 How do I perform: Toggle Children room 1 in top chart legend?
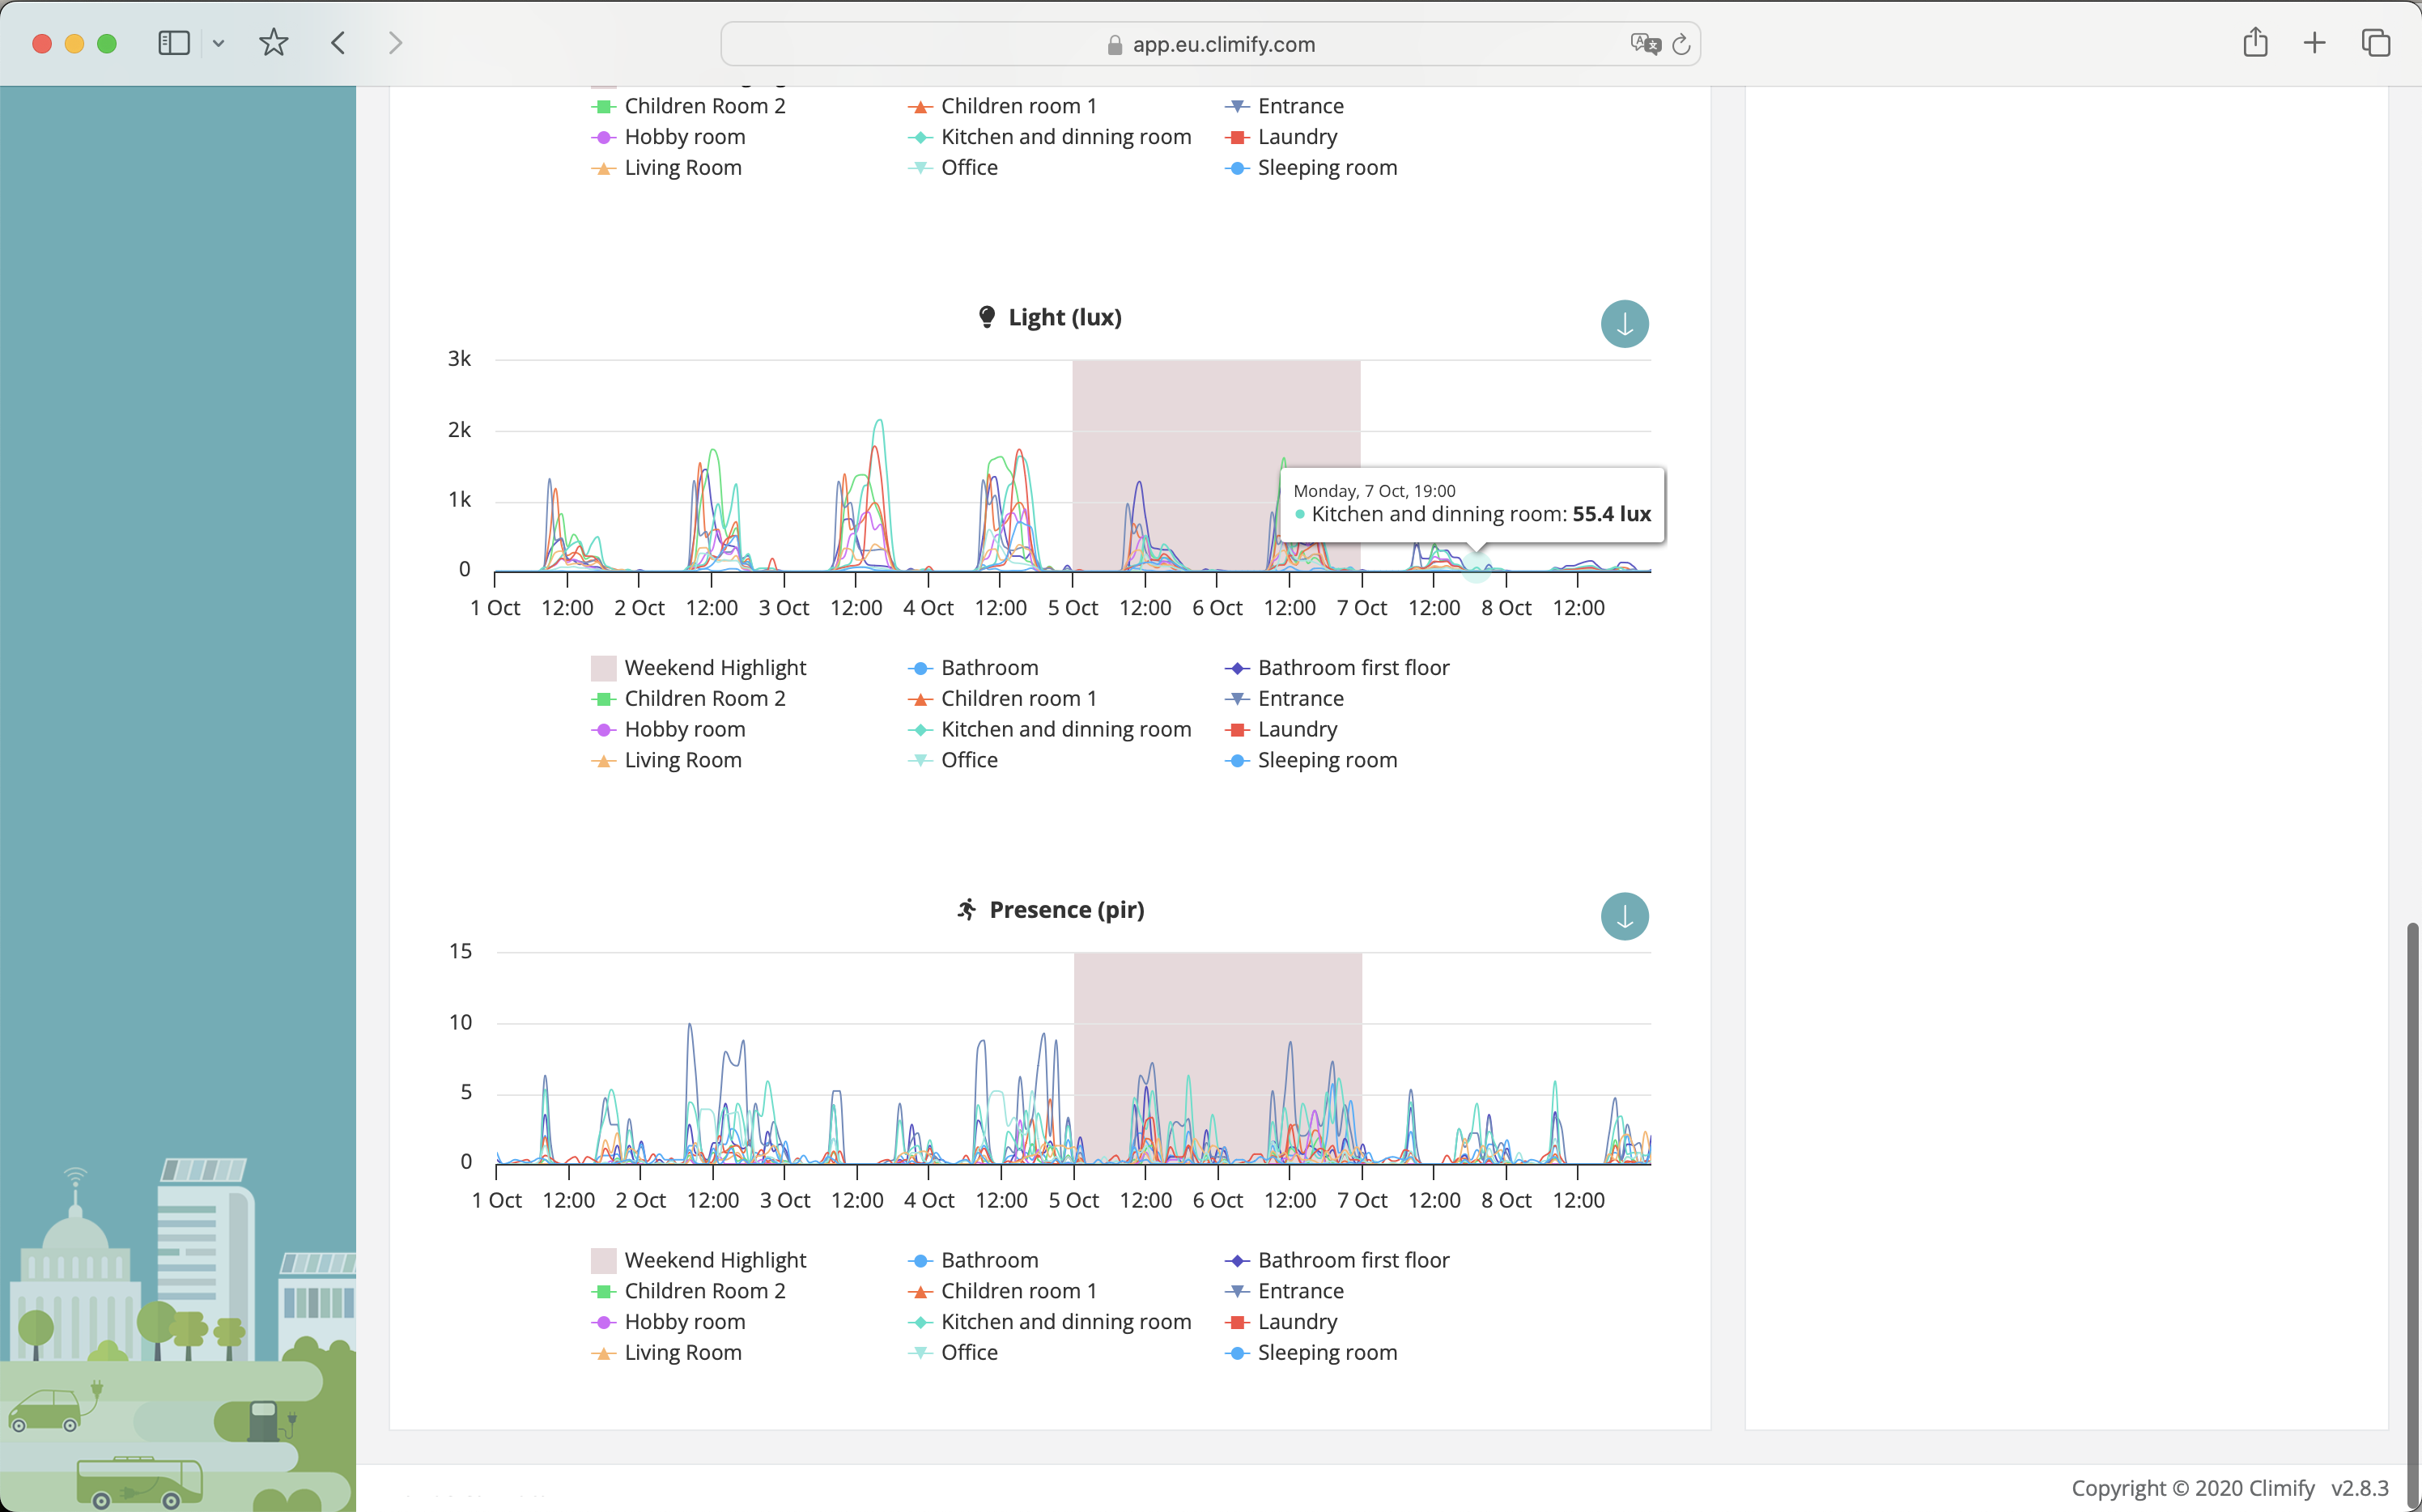pos(1002,107)
